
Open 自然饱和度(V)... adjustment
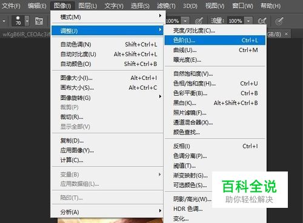pos(215,74)
